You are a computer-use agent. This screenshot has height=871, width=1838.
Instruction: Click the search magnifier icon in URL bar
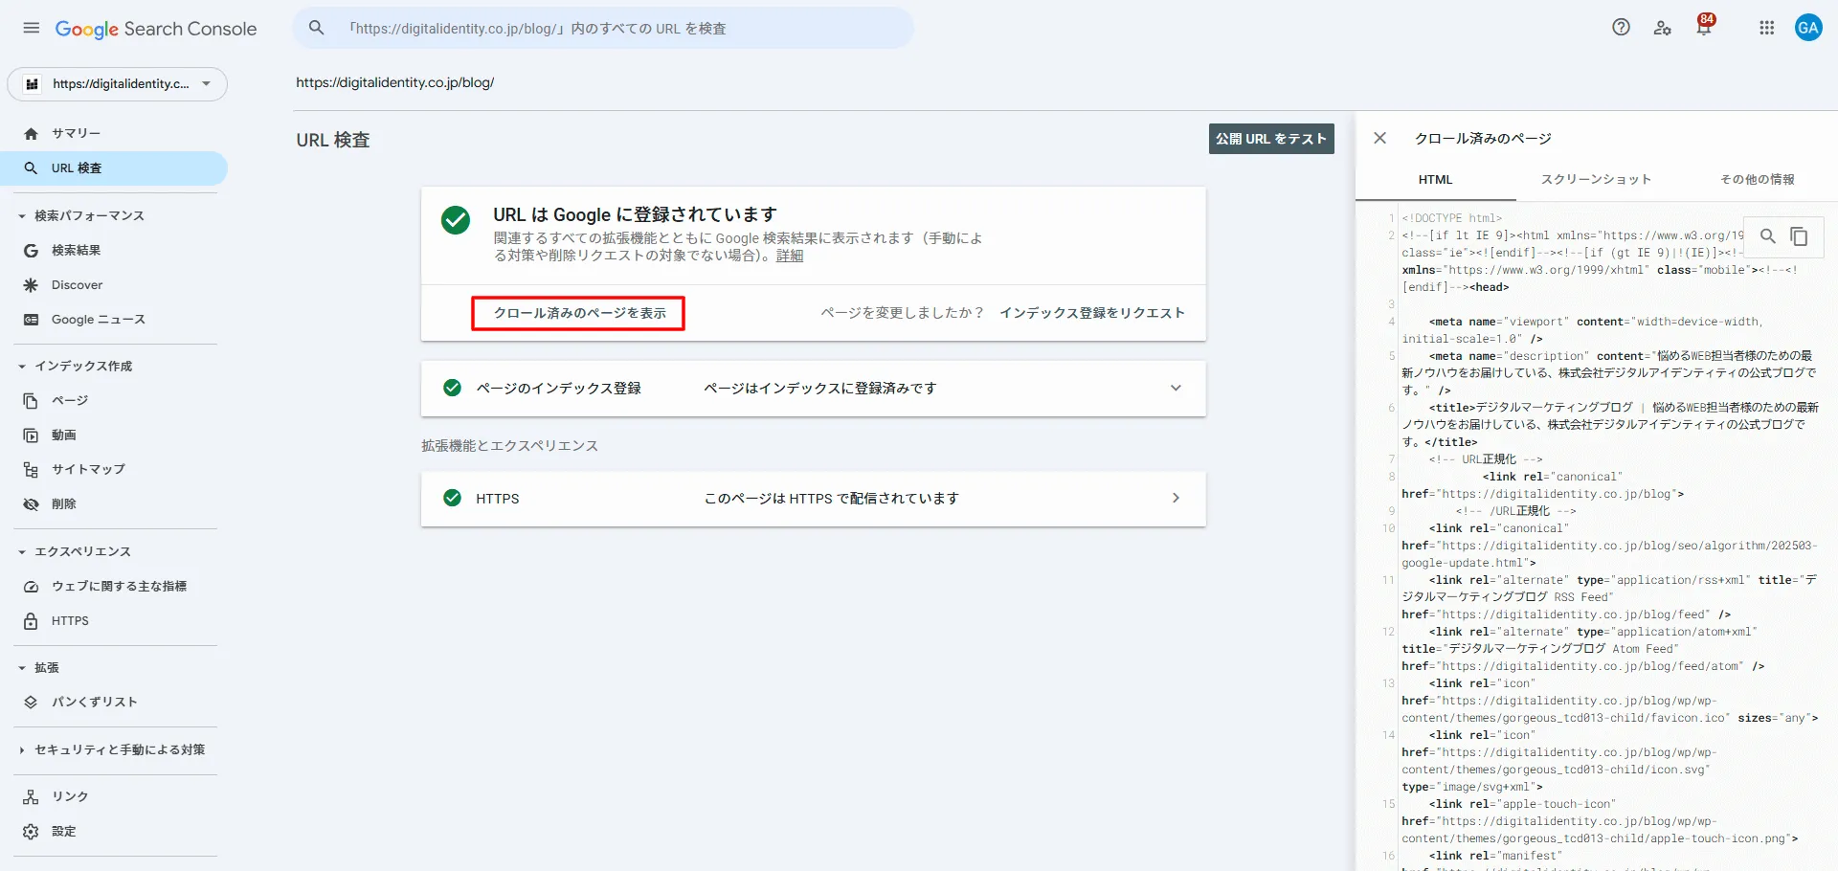coord(317,29)
